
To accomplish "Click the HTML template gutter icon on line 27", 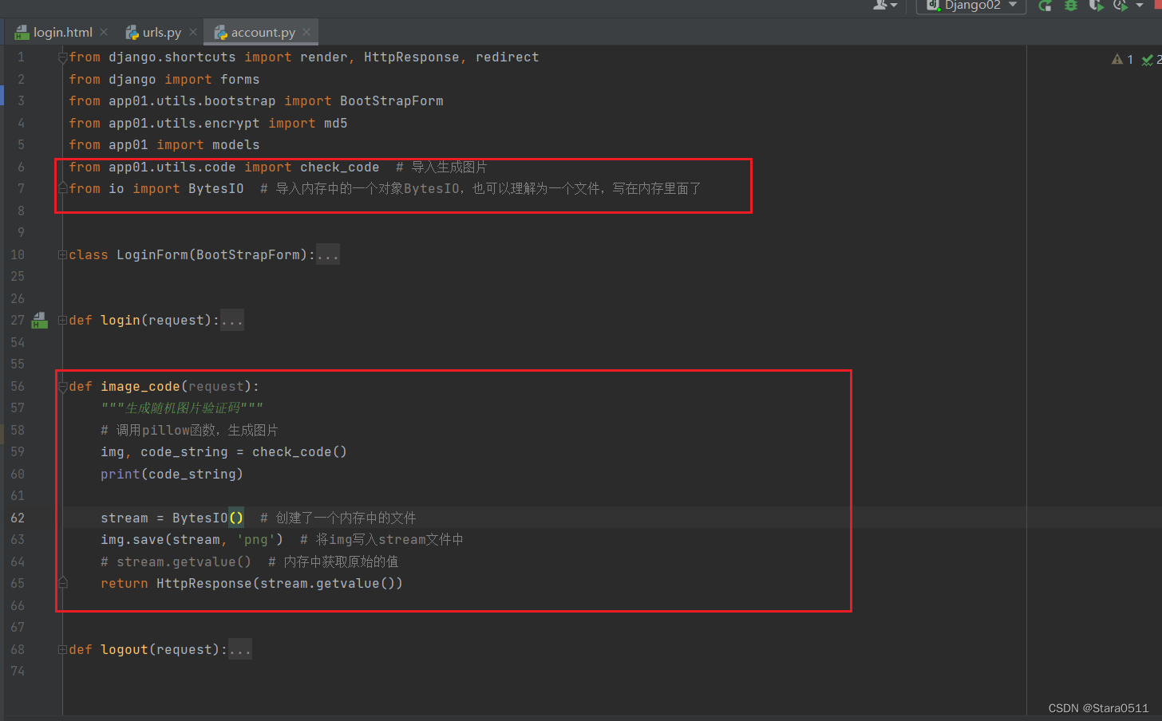I will click(39, 321).
